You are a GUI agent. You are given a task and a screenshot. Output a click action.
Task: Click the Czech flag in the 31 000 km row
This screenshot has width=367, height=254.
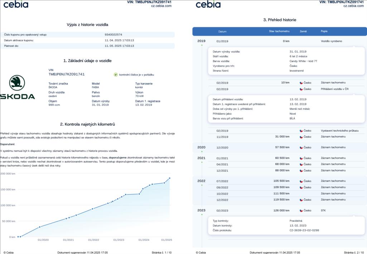301,137
